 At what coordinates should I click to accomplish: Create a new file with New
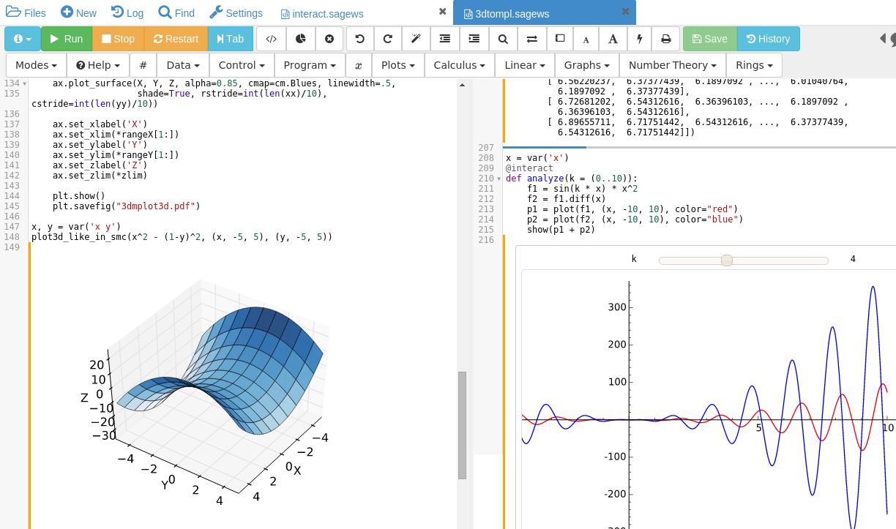[78, 12]
